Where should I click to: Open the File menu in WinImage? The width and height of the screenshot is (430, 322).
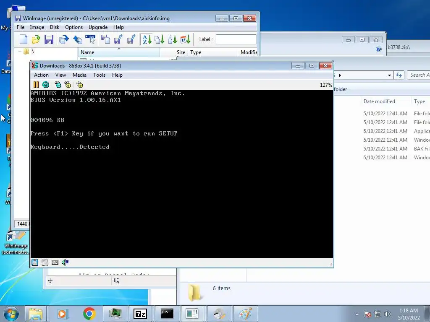pos(21,27)
